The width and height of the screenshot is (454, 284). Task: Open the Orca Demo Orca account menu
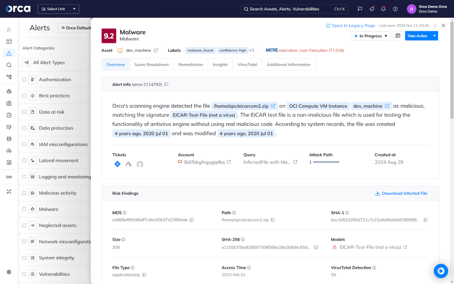click(427, 9)
